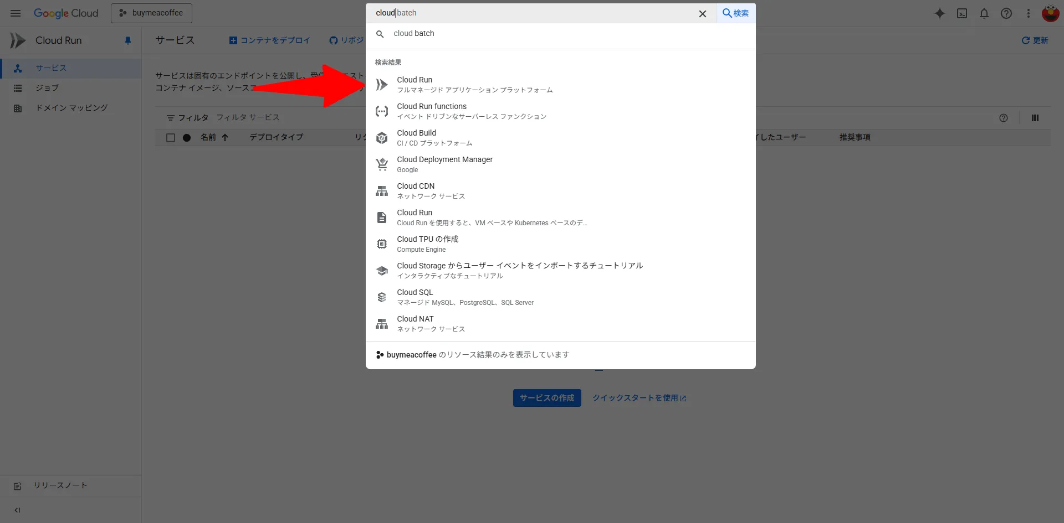Open the help question mark icon
Viewport: 1064px width, 523px height.
point(1006,13)
